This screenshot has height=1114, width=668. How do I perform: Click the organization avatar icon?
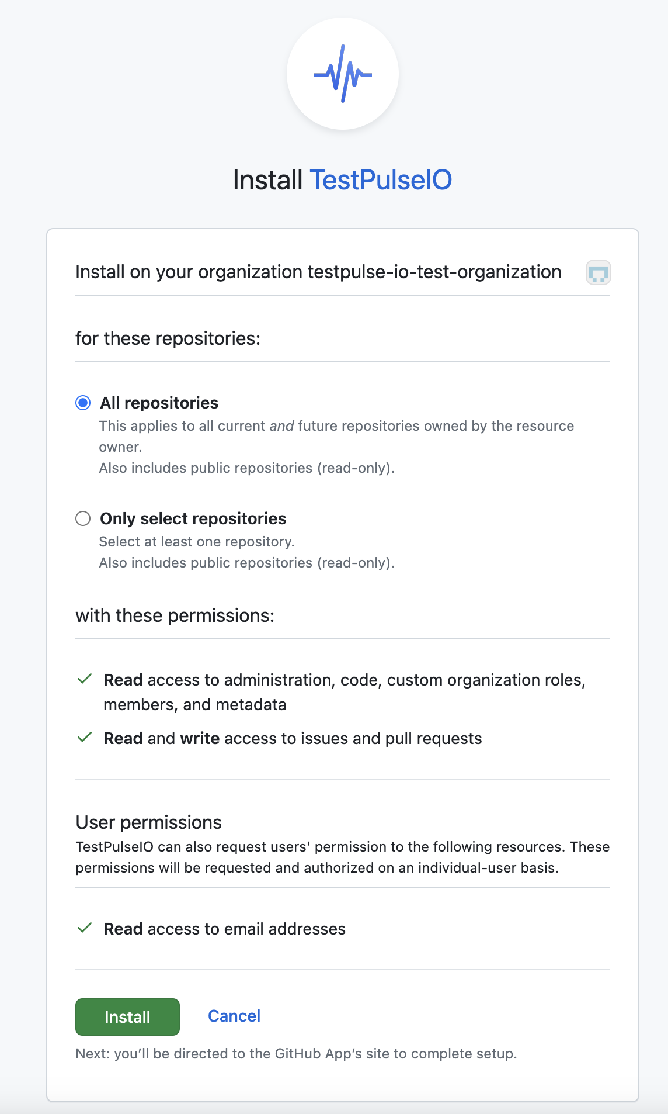pyautogui.click(x=599, y=272)
